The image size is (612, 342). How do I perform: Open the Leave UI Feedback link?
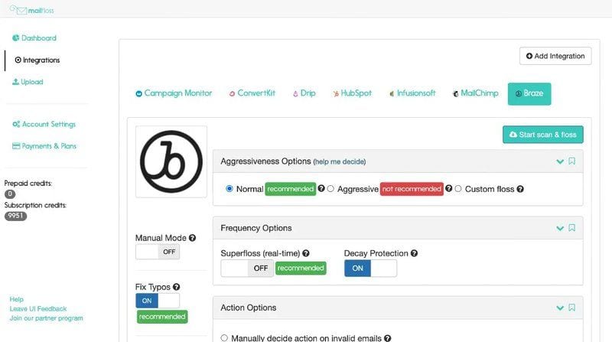pyautogui.click(x=38, y=308)
